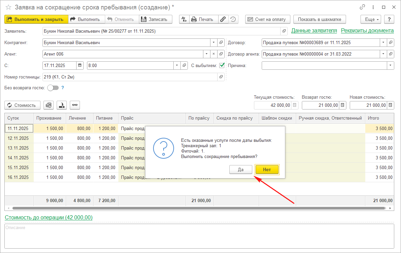Click the Дт/Кт accounting entries icon
Viewport: 401px width, 253px height.
[184, 19]
